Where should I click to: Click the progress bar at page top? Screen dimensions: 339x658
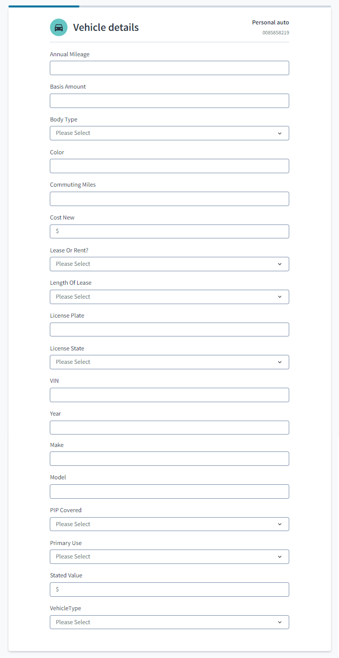169,6
